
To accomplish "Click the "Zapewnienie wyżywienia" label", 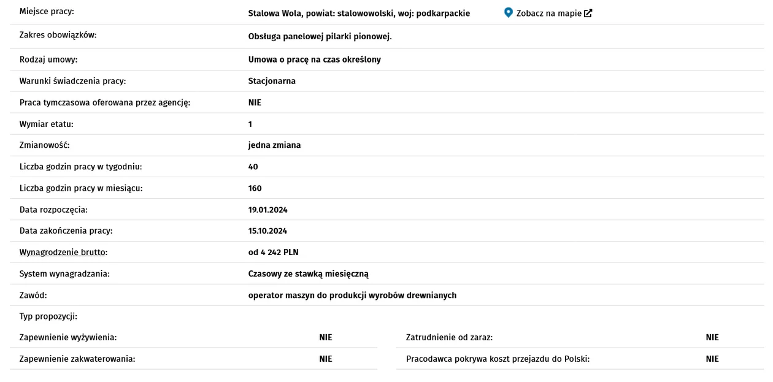I will click(x=68, y=337).
